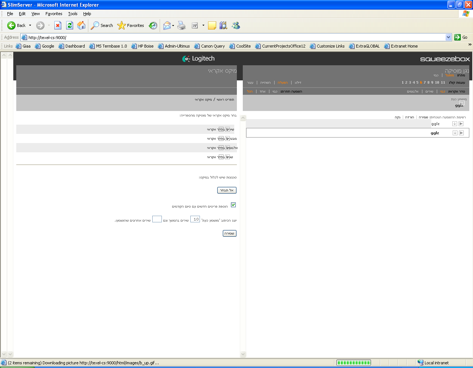Go to the browser Home page icon

(81, 25)
